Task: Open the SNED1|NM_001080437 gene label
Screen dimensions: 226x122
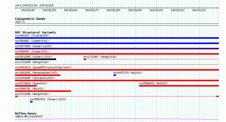Action: 29,116
